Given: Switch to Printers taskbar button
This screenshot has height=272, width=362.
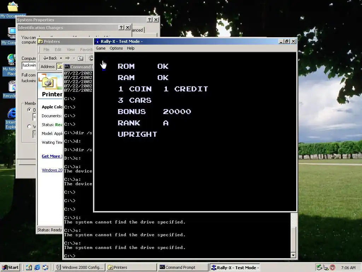Looking at the screenshot, I should point(131,268).
